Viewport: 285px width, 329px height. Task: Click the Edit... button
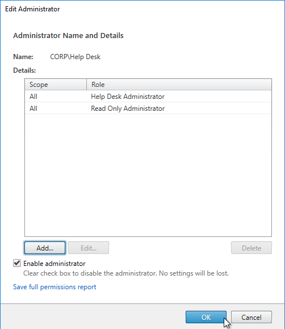pos(89,248)
